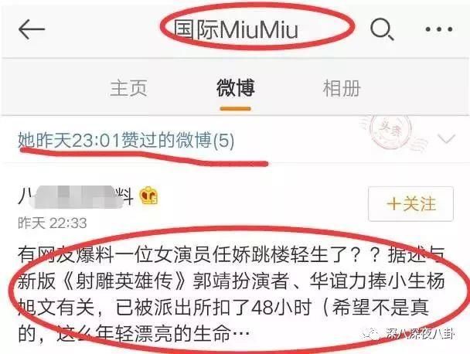
Task: Tap the 射雕英雄传 title in post
Action: pos(124,281)
